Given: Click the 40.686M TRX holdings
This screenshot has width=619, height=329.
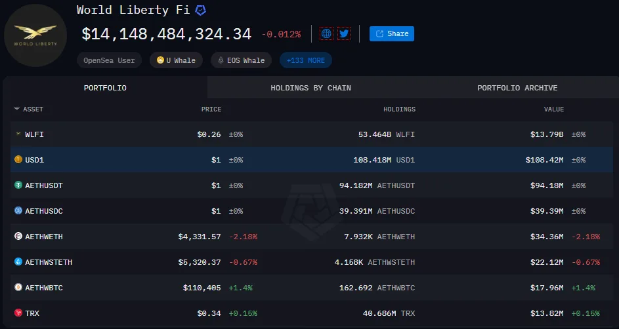Looking at the screenshot, I should [389, 314].
